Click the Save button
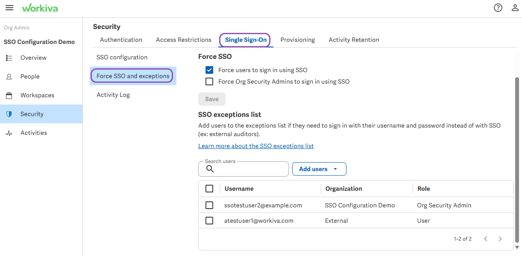Viewport: 522px width, 256px height. click(212, 99)
